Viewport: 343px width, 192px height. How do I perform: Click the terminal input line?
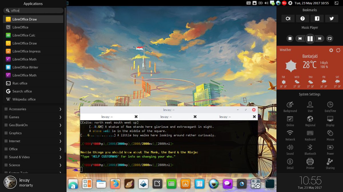click(169, 170)
